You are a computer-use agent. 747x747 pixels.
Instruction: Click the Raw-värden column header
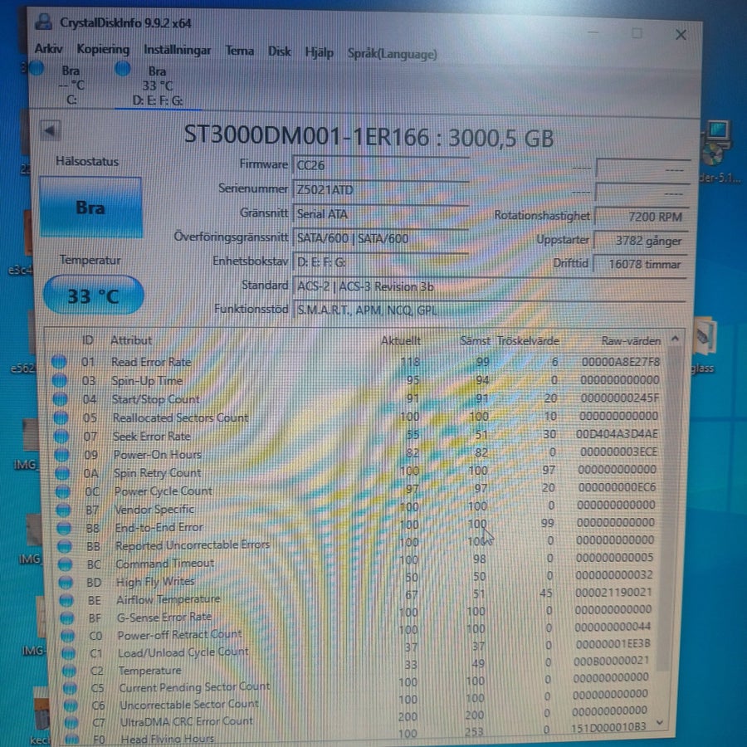(631, 341)
